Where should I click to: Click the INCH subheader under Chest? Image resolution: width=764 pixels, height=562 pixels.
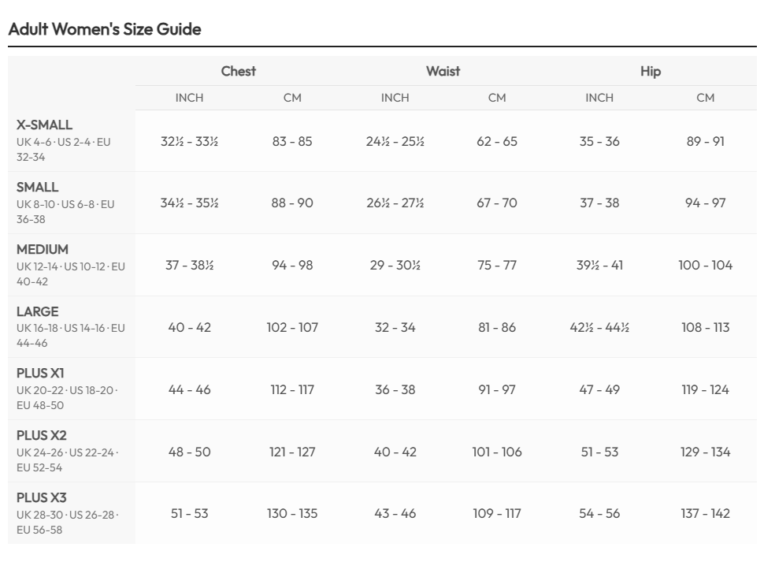pos(189,99)
